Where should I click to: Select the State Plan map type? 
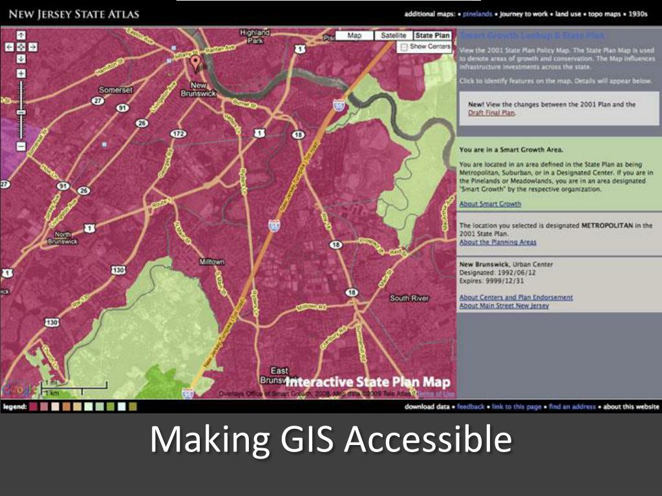[x=432, y=36]
